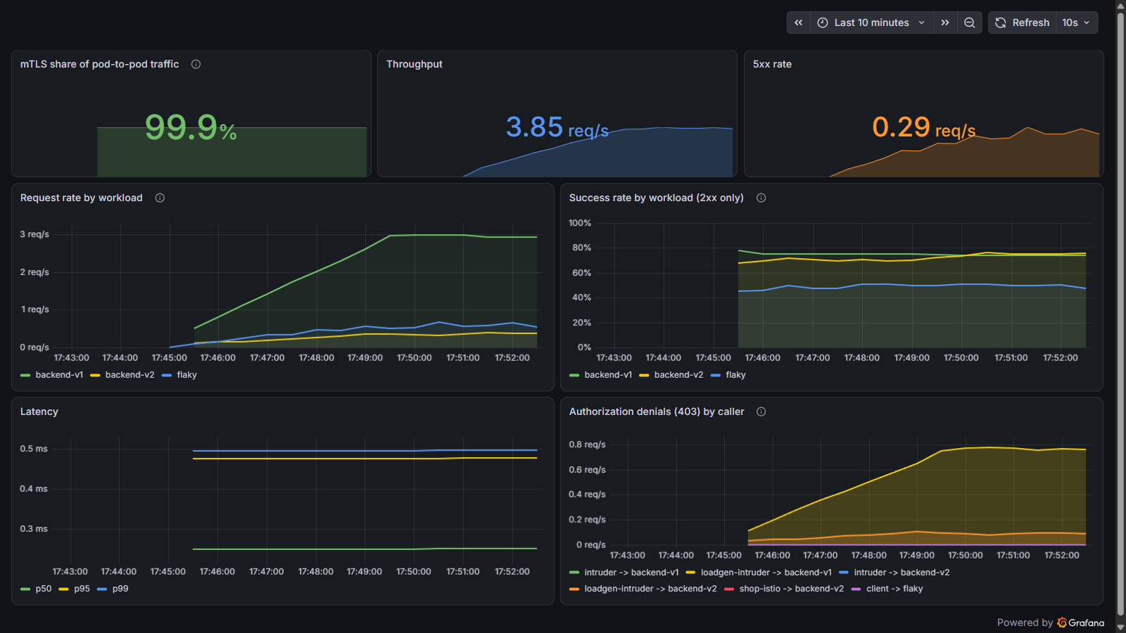Click 0.5 ms axis label in Latency

click(x=34, y=449)
